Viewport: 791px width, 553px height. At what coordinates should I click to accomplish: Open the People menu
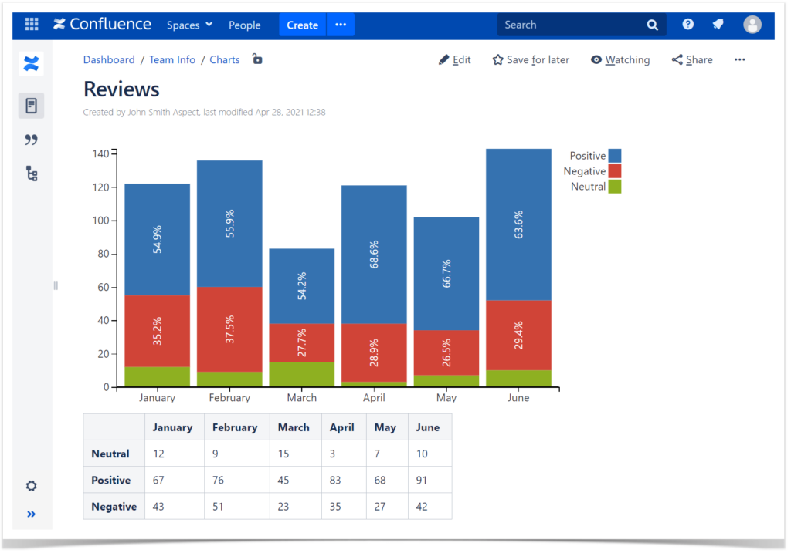click(245, 25)
